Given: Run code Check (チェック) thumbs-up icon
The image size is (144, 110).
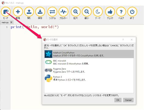Looking at the screenshot, I should click(x=110, y=12).
